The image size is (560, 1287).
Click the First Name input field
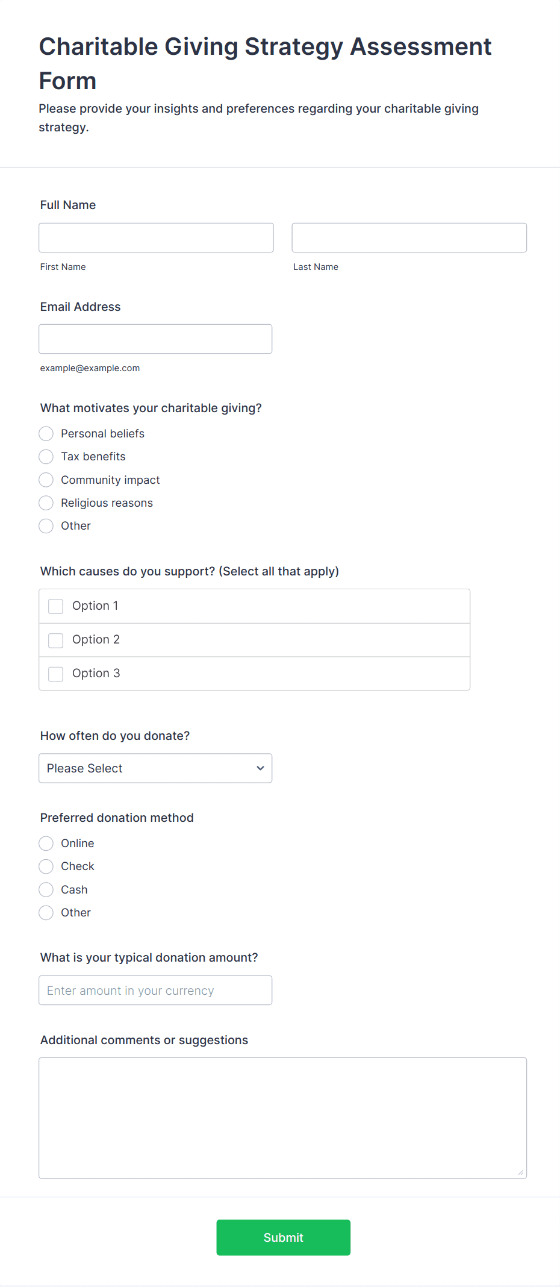coord(155,237)
